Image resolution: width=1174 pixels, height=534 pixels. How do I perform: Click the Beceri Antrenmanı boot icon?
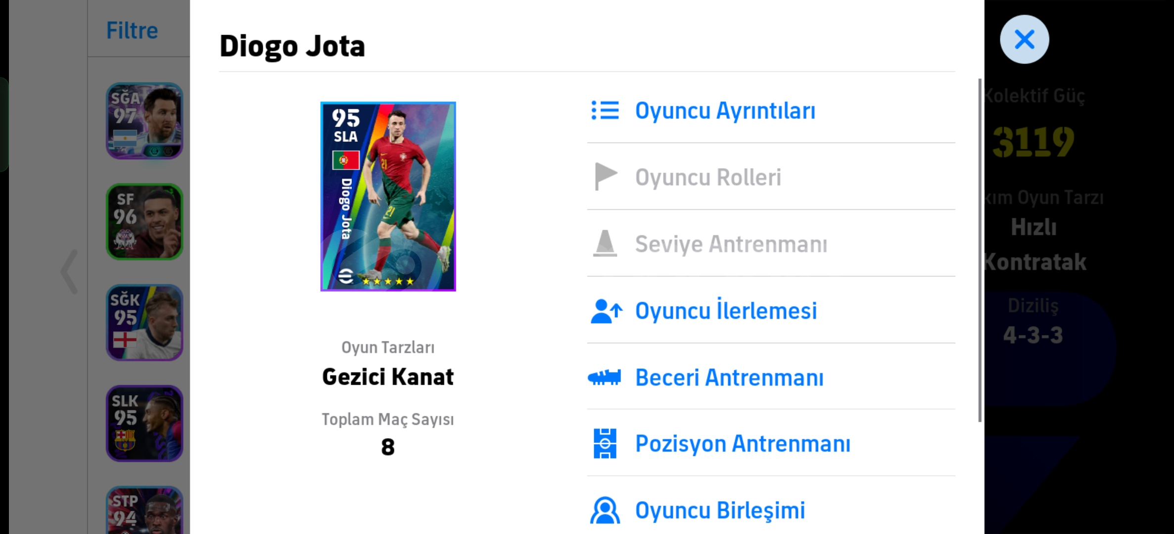(x=604, y=378)
